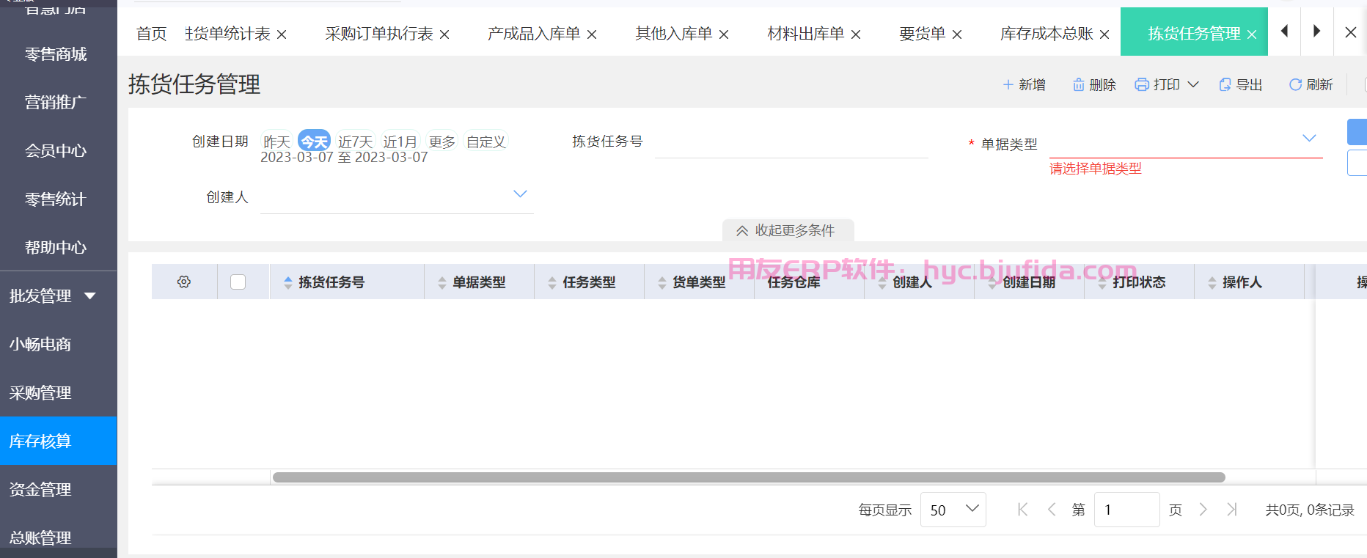Screen dimensions: 1367x558
Task: Click the 导出 export button
Action: pyautogui.click(x=1241, y=85)
